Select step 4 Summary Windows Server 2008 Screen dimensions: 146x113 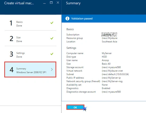pos(30,69)
